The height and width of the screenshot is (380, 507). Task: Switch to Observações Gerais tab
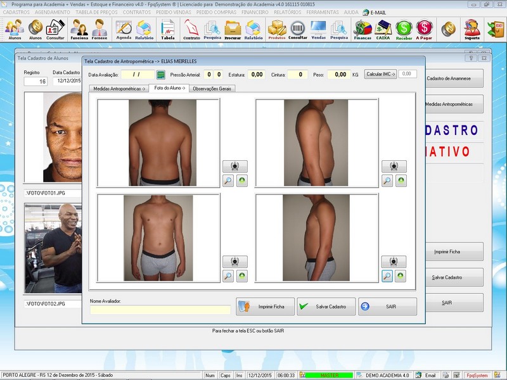coord(212,89)
